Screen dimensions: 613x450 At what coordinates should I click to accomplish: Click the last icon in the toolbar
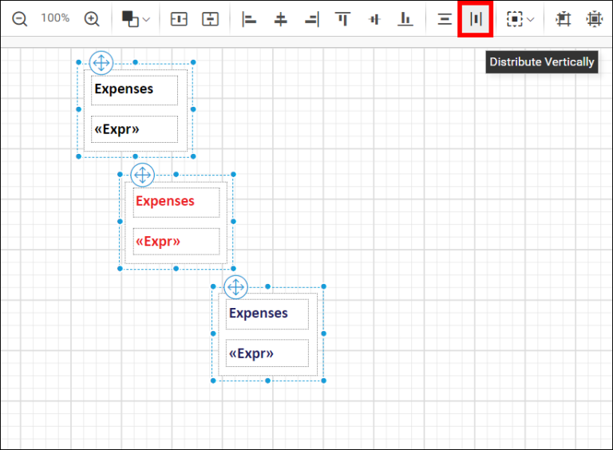point(594,18)
